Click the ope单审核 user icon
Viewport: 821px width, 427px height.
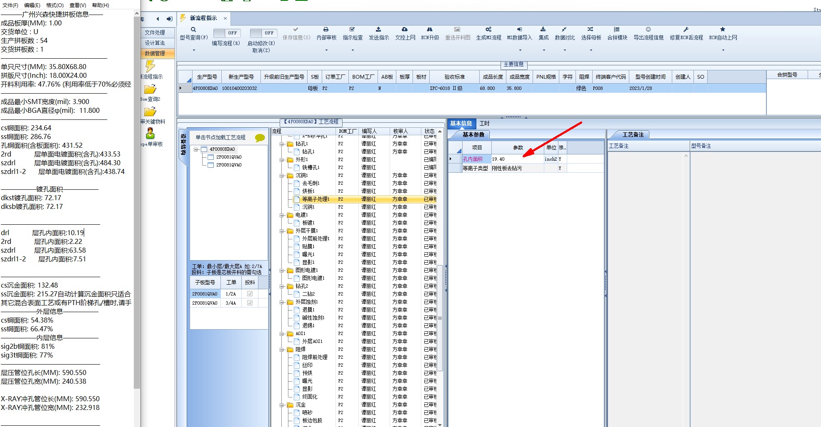pyautogui.click(x=150, y=133)
